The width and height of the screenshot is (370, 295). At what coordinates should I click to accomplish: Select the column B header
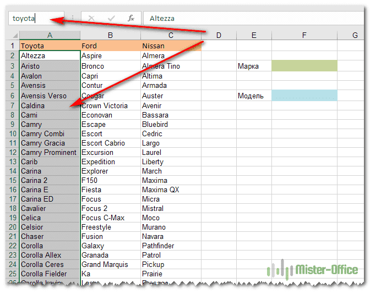[x=110, y=36]
